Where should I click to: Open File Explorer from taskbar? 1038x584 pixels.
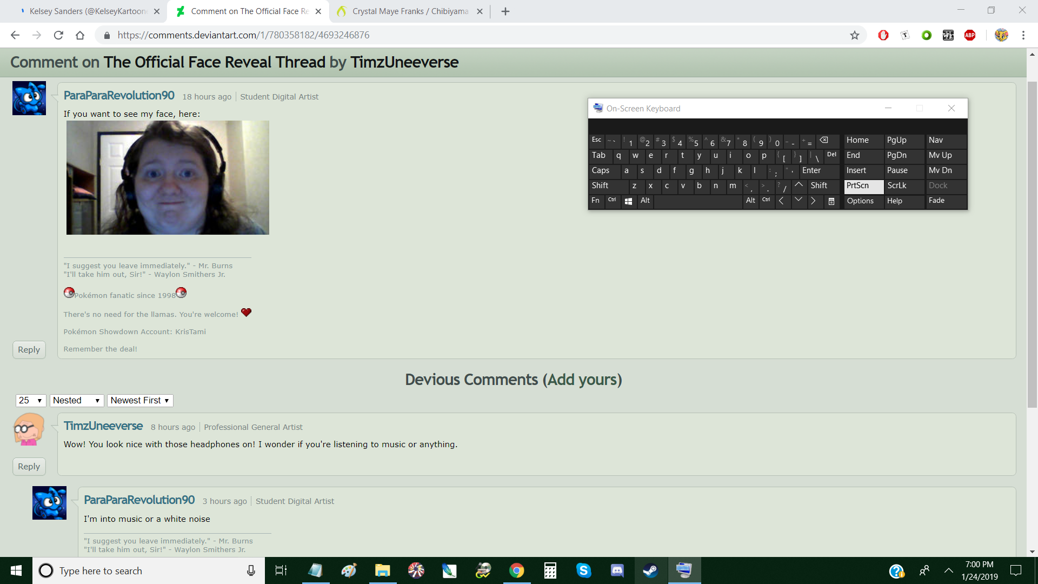click(383, 570)
